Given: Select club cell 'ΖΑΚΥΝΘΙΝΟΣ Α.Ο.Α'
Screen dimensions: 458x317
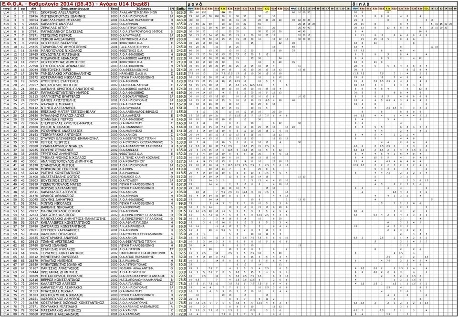Looking at the screenshot, I should 133,40.
